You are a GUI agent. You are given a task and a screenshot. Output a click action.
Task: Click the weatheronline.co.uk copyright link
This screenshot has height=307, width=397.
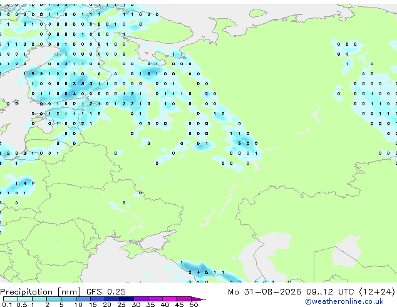coord(344,301)
